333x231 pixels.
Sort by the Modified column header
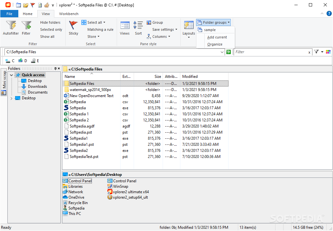[x=204, y=77]
